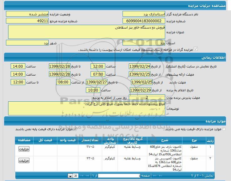This screenshot has height=181, width=231.
Task: Sort by the total price (قیمت کل) column header
Action: coord(45,140)
